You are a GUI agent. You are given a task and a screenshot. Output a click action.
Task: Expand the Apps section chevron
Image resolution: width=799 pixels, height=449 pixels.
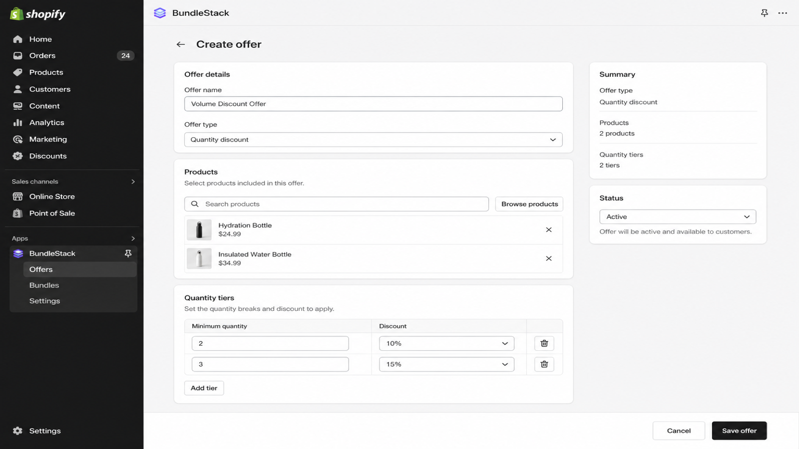point(133,238)
